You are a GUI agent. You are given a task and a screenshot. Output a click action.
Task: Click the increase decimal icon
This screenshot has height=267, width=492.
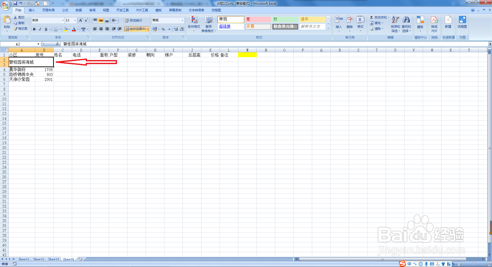click(176, 29)
